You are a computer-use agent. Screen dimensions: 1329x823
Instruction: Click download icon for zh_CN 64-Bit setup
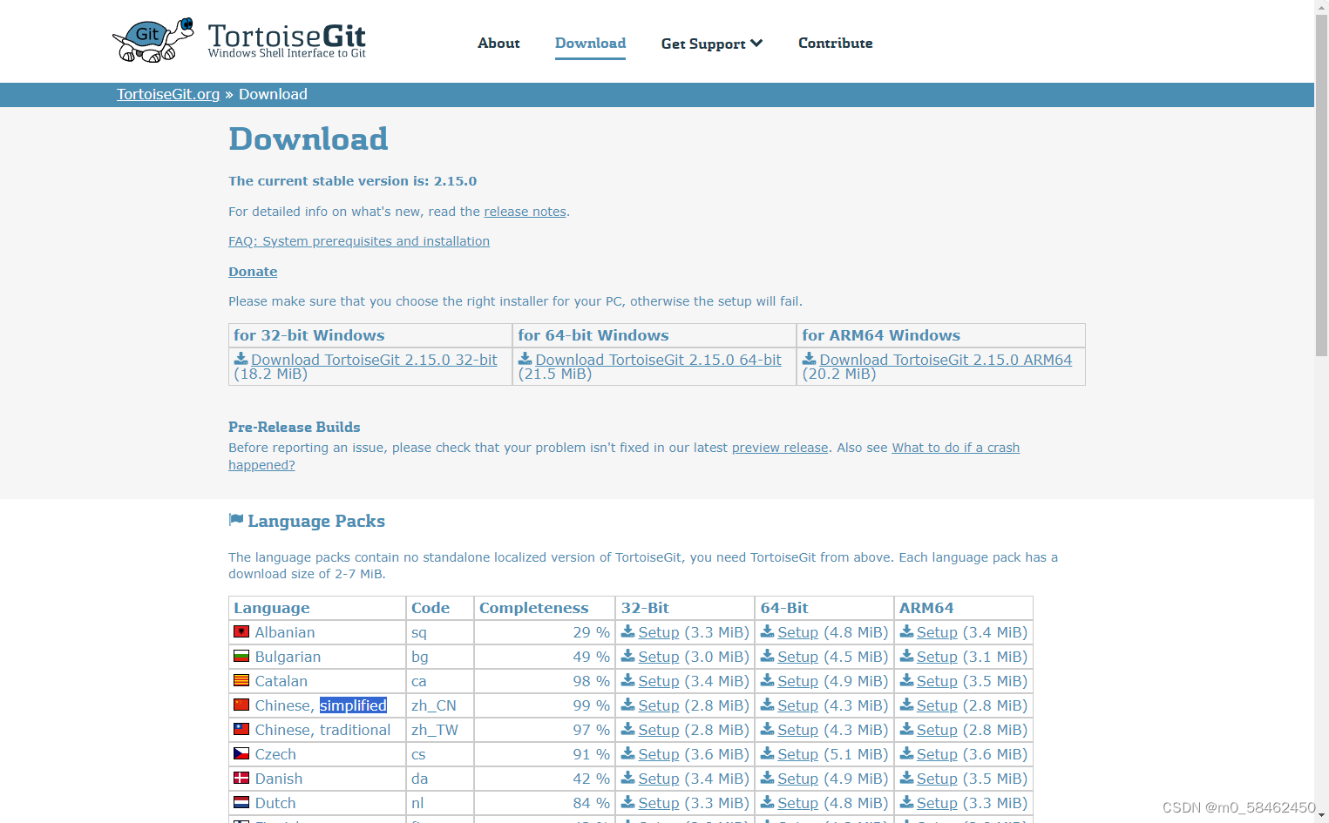click(x=768, y=705)
